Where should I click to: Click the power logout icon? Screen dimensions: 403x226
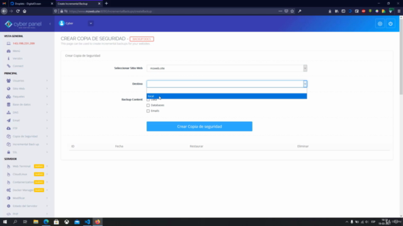click(x=390, y=24)
